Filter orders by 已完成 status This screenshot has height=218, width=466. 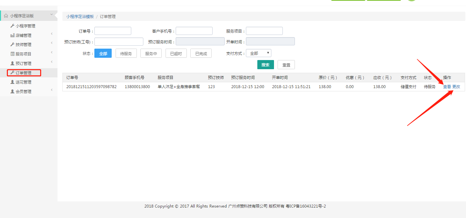pos(201,54)
